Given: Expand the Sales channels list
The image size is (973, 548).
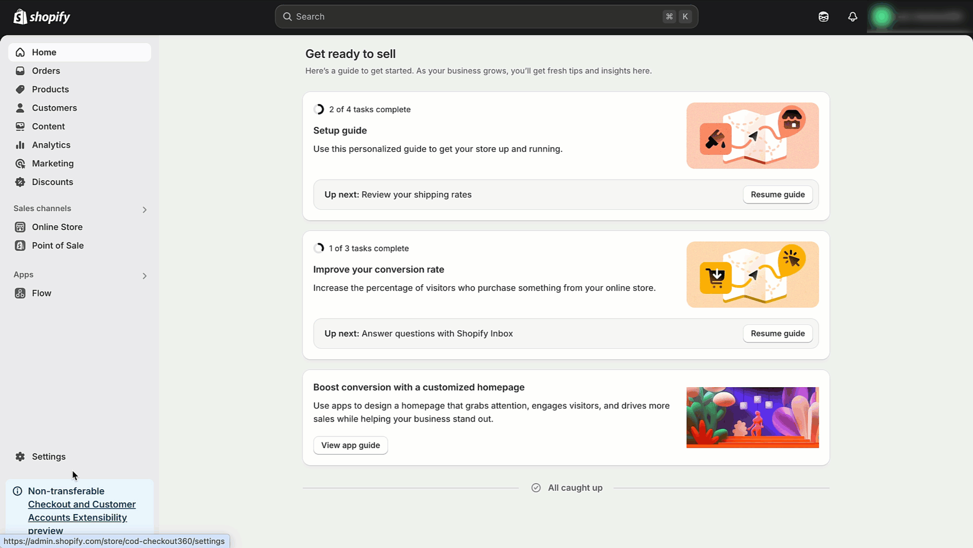Looking at the screenshot, I should [x=144, y=209].
